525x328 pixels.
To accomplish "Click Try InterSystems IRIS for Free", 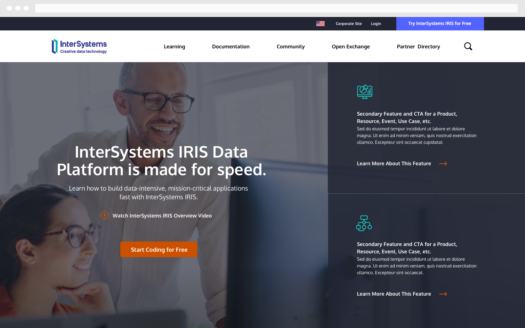I will [x=440, y=24].
